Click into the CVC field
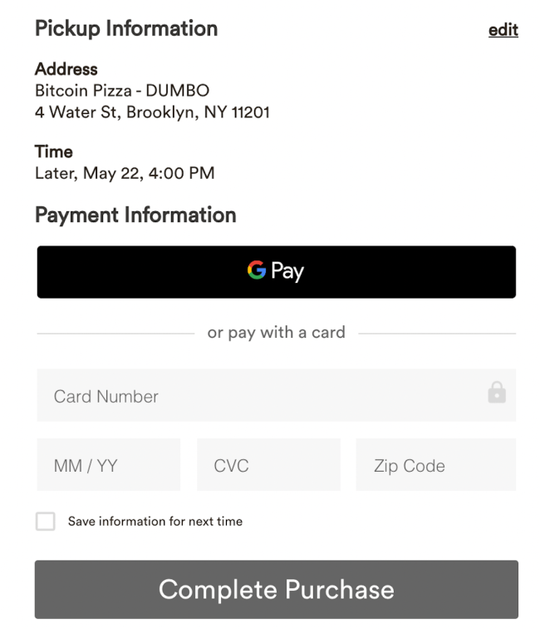Viewport: 540px width, 629px height. 268,465
